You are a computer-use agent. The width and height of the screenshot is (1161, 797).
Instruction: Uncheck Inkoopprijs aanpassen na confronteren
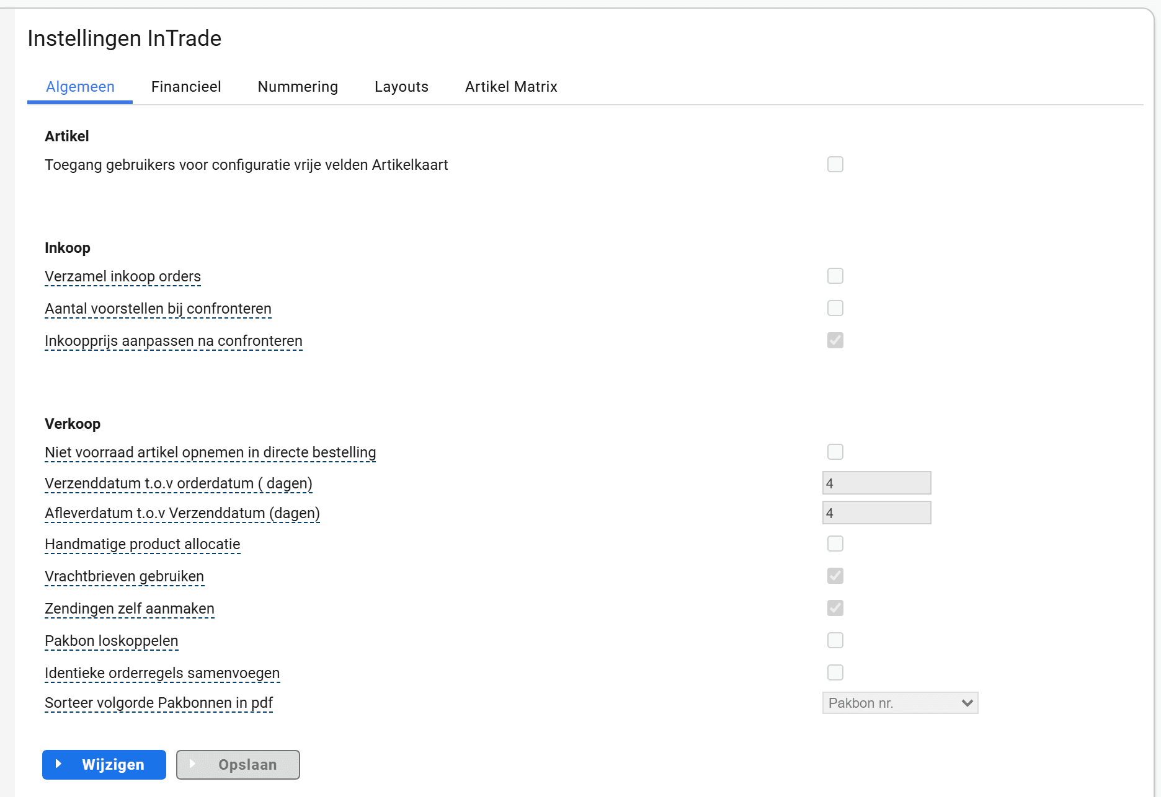[835, 340]
